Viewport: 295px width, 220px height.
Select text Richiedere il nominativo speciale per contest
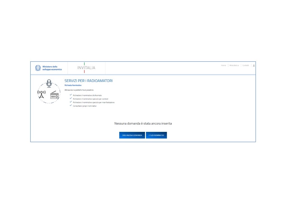pos(90,99)
